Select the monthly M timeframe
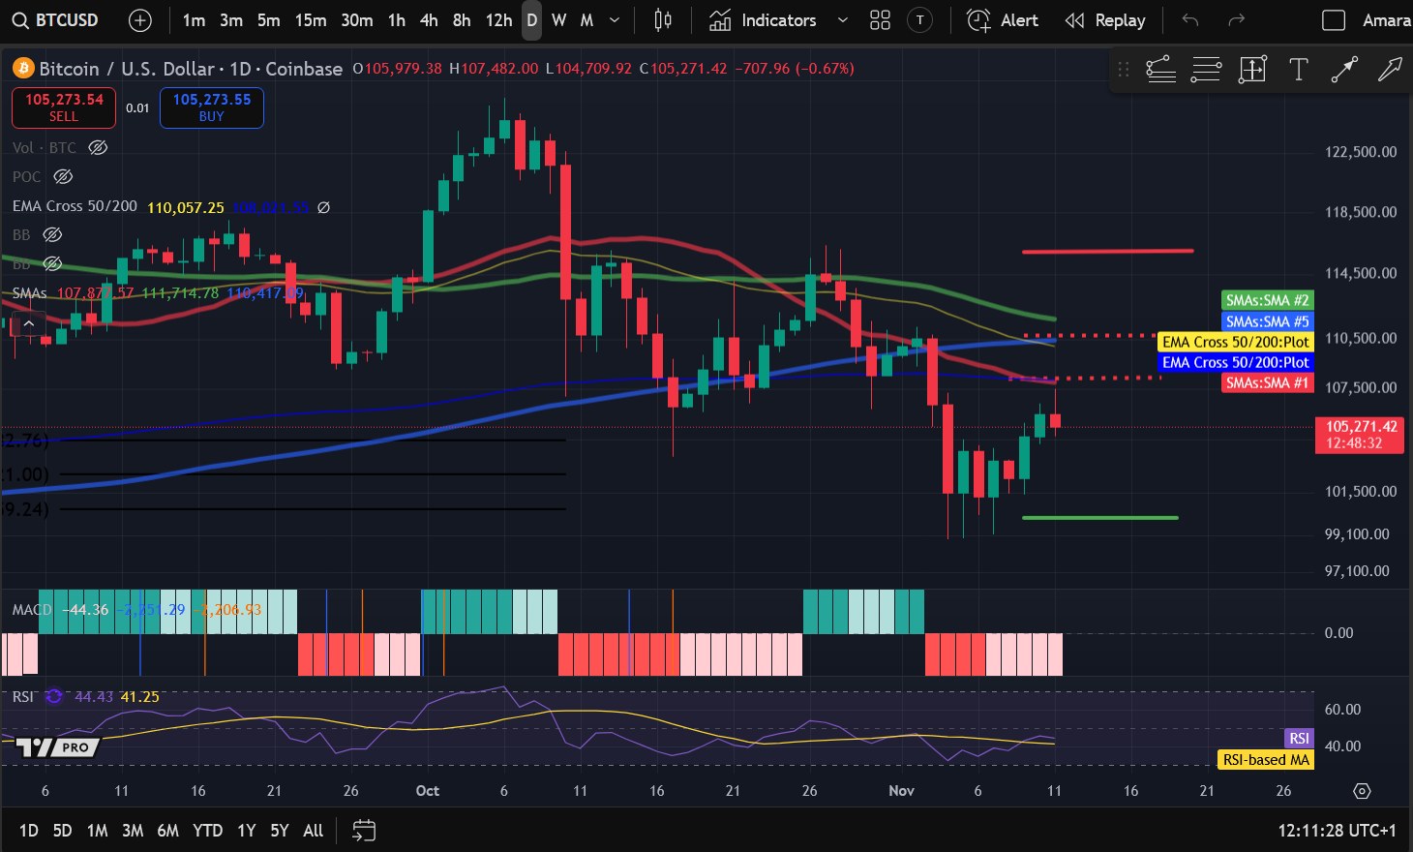The height and width of the screenshot is (852, 1413). 586,20
